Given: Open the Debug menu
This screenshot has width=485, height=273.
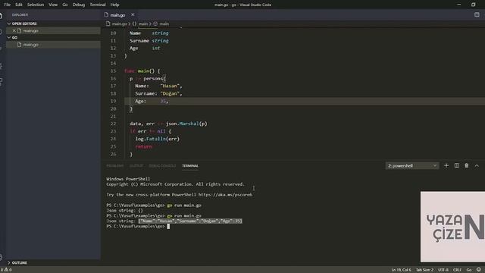Looking at the screenshot, I should point(79,5).
